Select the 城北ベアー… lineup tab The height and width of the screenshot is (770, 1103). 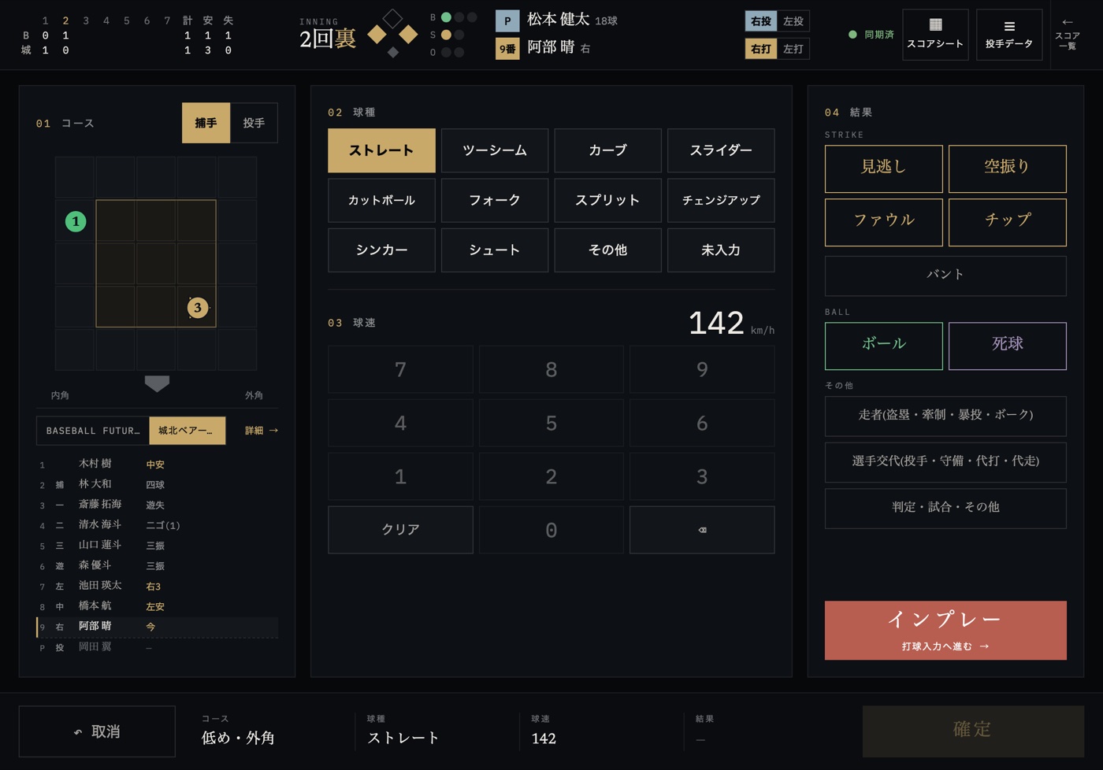coord(188,431)
